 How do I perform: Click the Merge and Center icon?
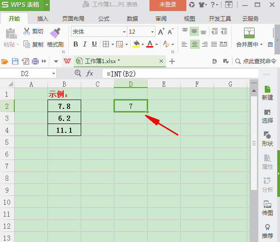click(x=249, y=33)
